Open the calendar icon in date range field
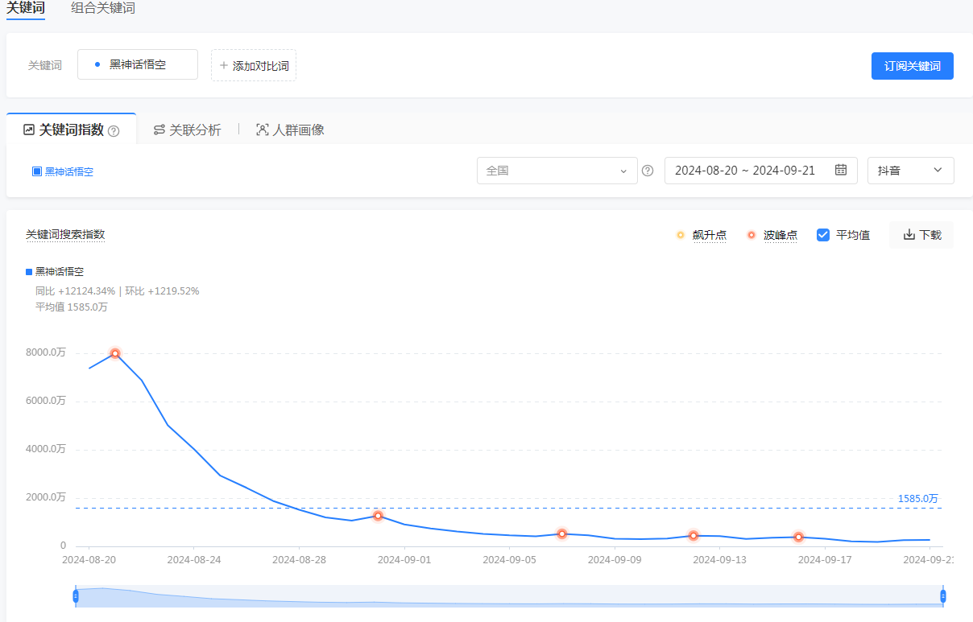 click(841, 170)
